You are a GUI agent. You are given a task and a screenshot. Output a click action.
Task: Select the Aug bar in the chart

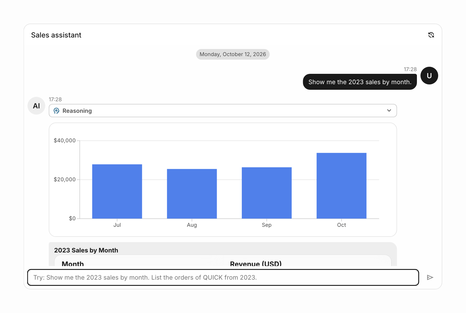(192, 194)
